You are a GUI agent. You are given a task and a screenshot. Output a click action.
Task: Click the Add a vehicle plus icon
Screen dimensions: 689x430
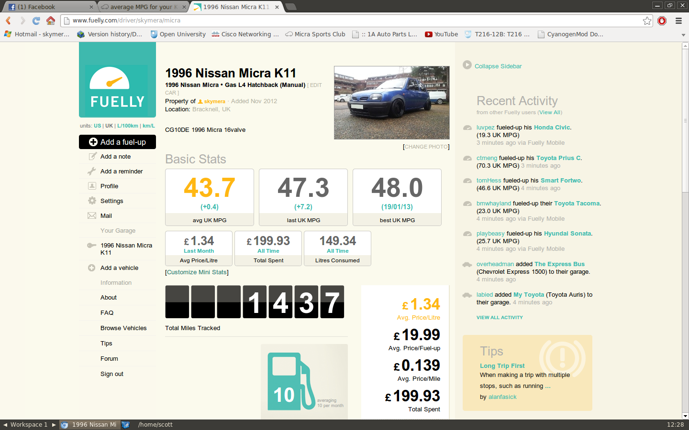(91, 268)
